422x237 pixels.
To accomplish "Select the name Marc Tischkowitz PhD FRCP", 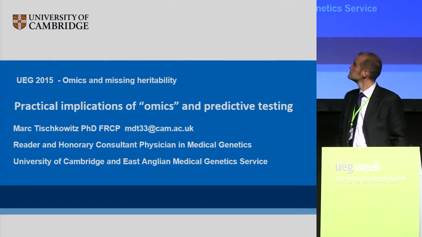I will 67,128.
